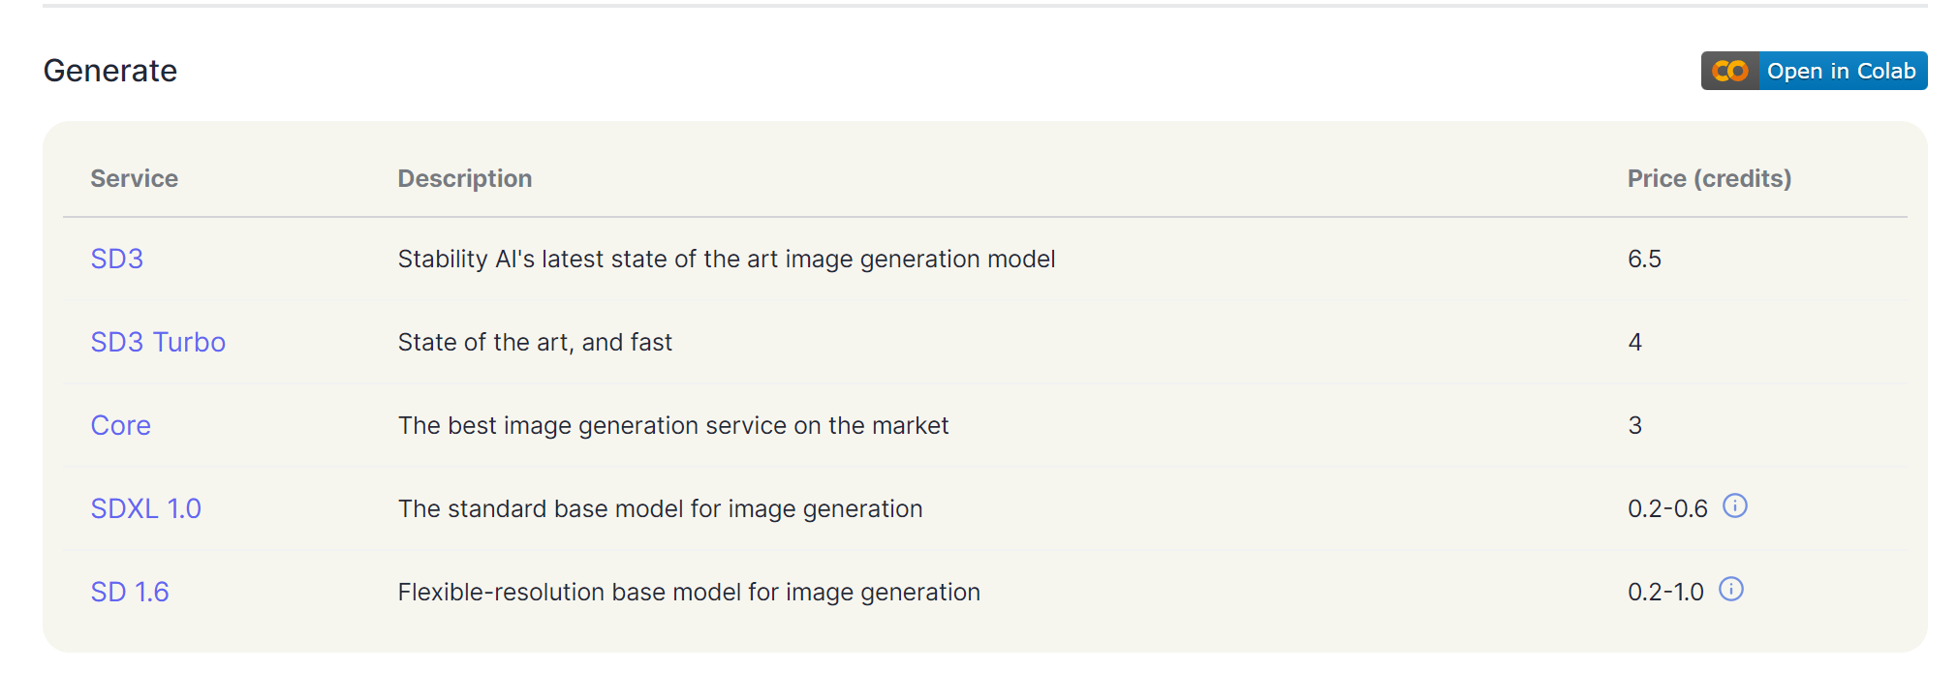Show pricing info icon for SDXL 1.0

1735,505
